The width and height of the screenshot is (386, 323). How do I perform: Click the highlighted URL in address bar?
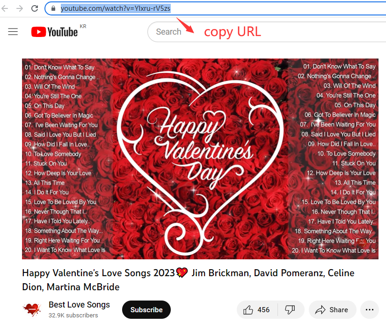[x=116, y=8]
